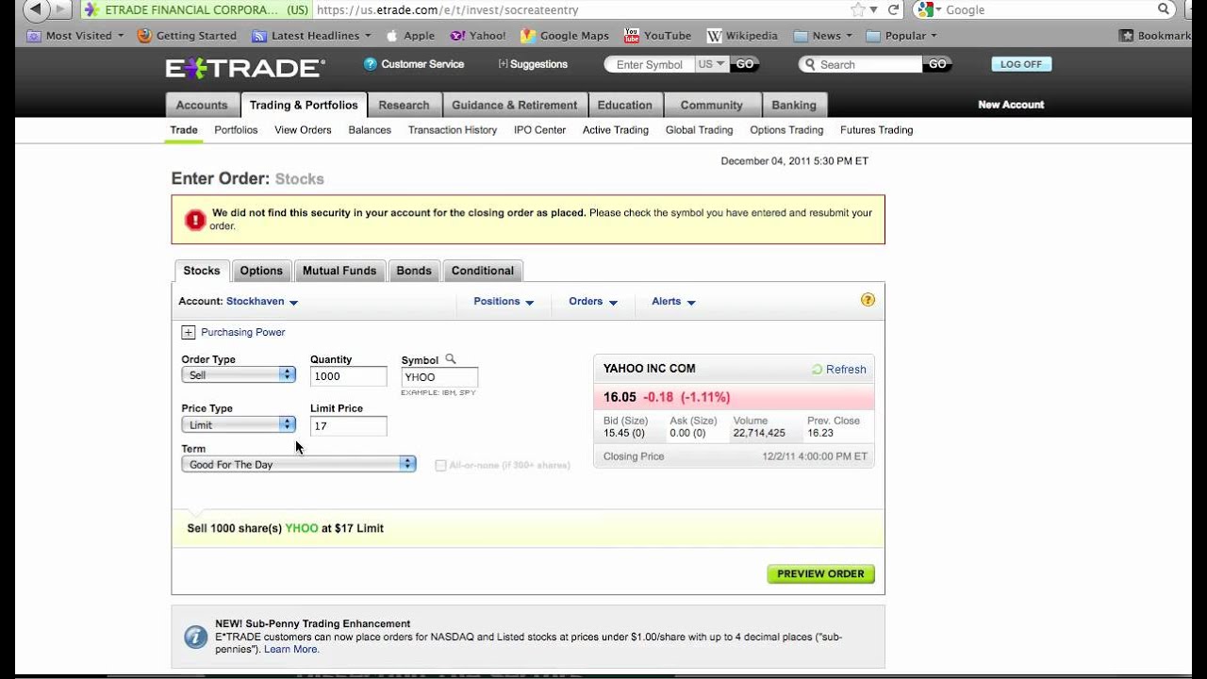The height and width of the screenshot is (679, 1207).
Task: Go to Balances submenu
Action: pos(370,130)
